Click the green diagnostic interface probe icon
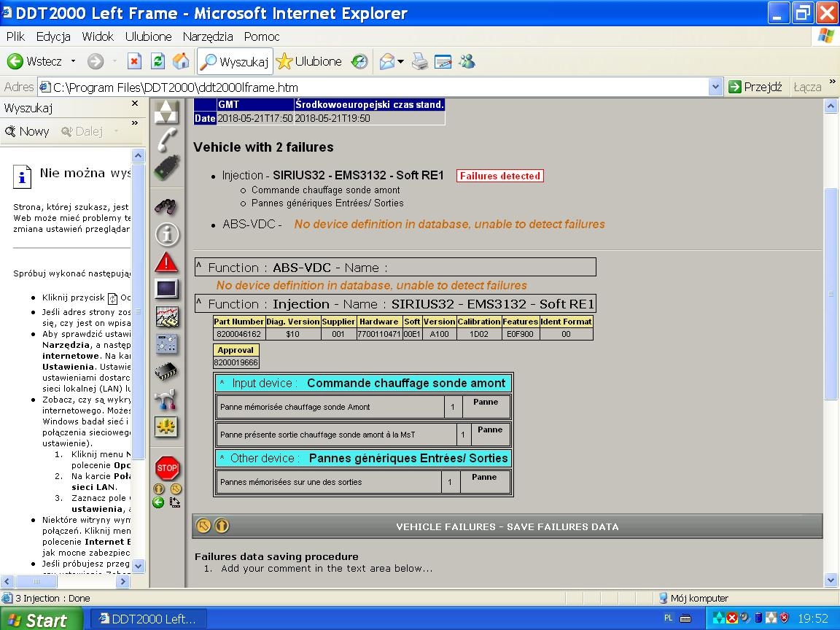Screen dimensions: 840x630 166,168
